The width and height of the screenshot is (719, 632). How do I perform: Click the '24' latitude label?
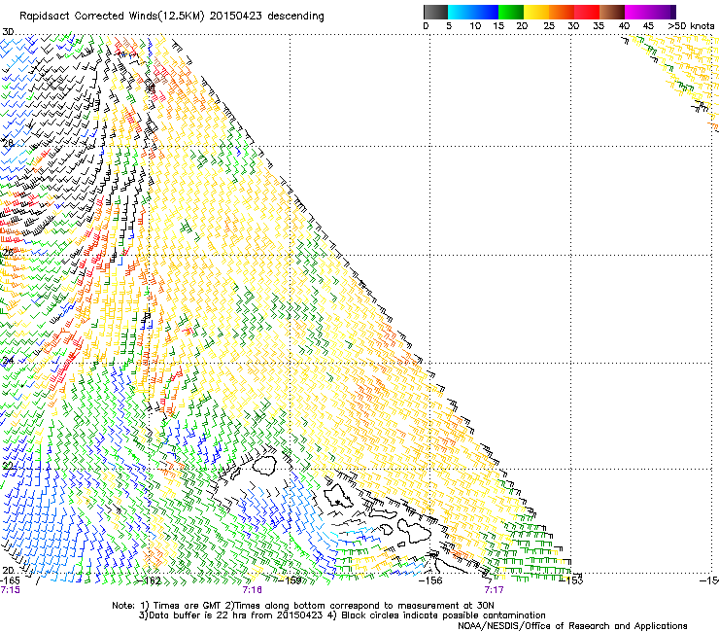click(8, 361)
